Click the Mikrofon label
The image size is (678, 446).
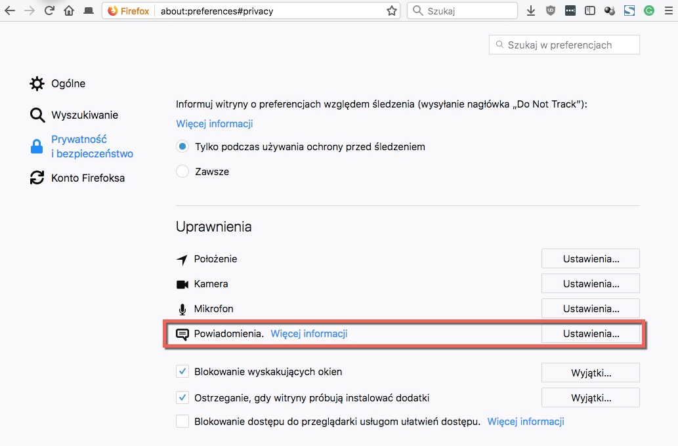pyautogui.click(x=213, y=308)
